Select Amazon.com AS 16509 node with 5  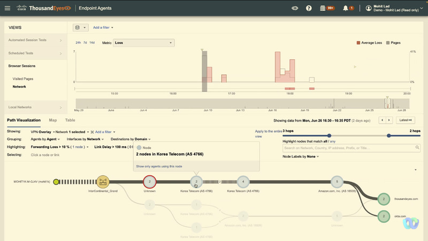(x=337, y=182)
